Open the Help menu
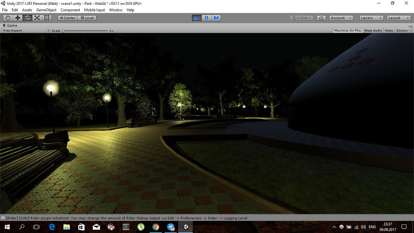This screenshot has height=233, width=414. click(x=130, y=10)
